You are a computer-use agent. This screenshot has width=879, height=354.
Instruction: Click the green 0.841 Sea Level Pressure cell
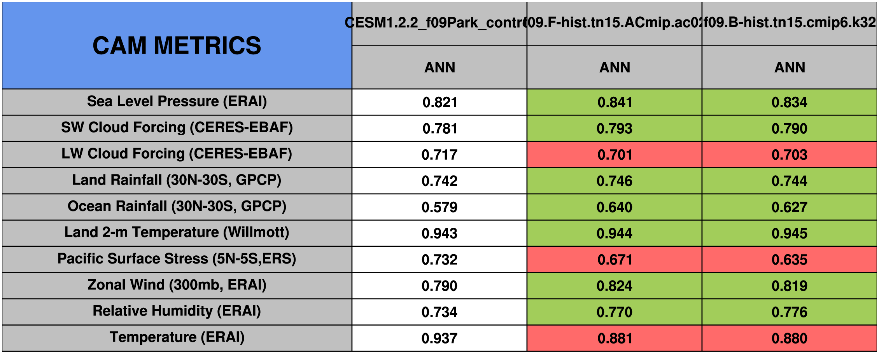(x=615, y=102)
